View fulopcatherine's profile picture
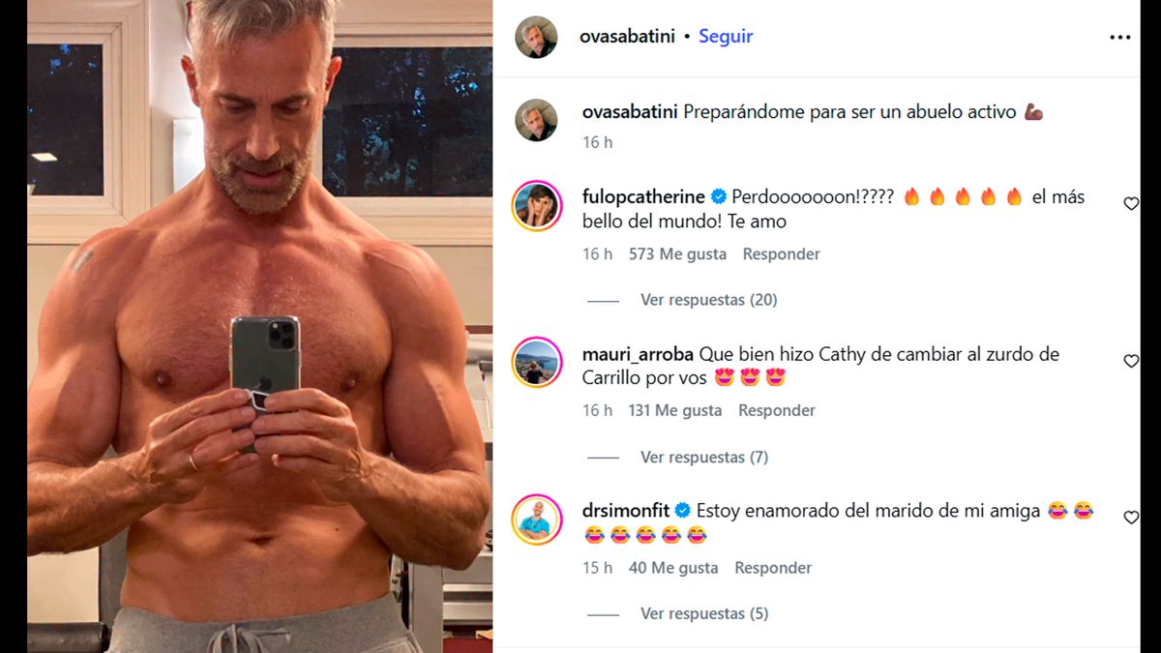Image resolution: width=1161 pixels, height=653 pixels. (x=536, y=205)
